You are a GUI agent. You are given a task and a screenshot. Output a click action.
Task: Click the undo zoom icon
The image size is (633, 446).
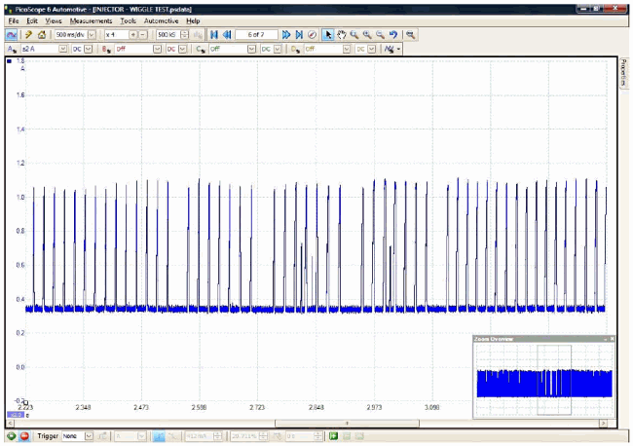393,34
